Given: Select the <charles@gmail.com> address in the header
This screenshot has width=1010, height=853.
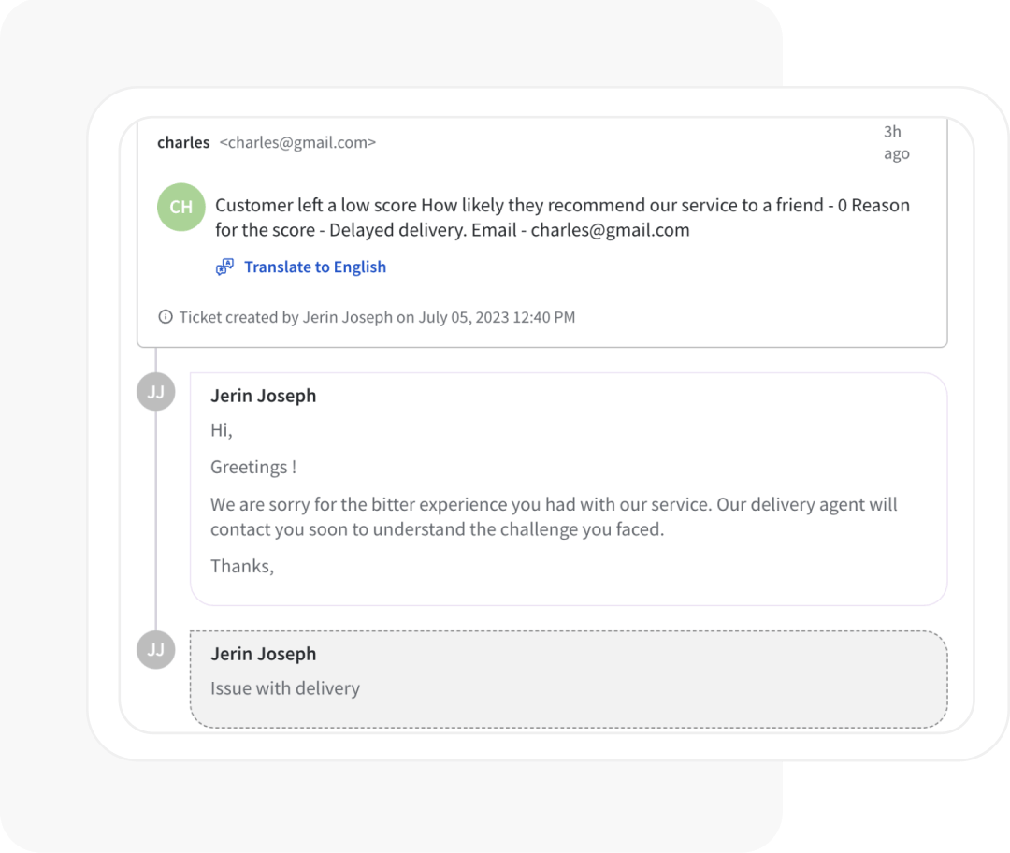Looking at the screenshot, I should pos(297,143).
